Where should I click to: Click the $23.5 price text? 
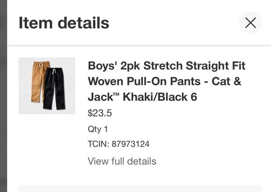coord(100,113)
